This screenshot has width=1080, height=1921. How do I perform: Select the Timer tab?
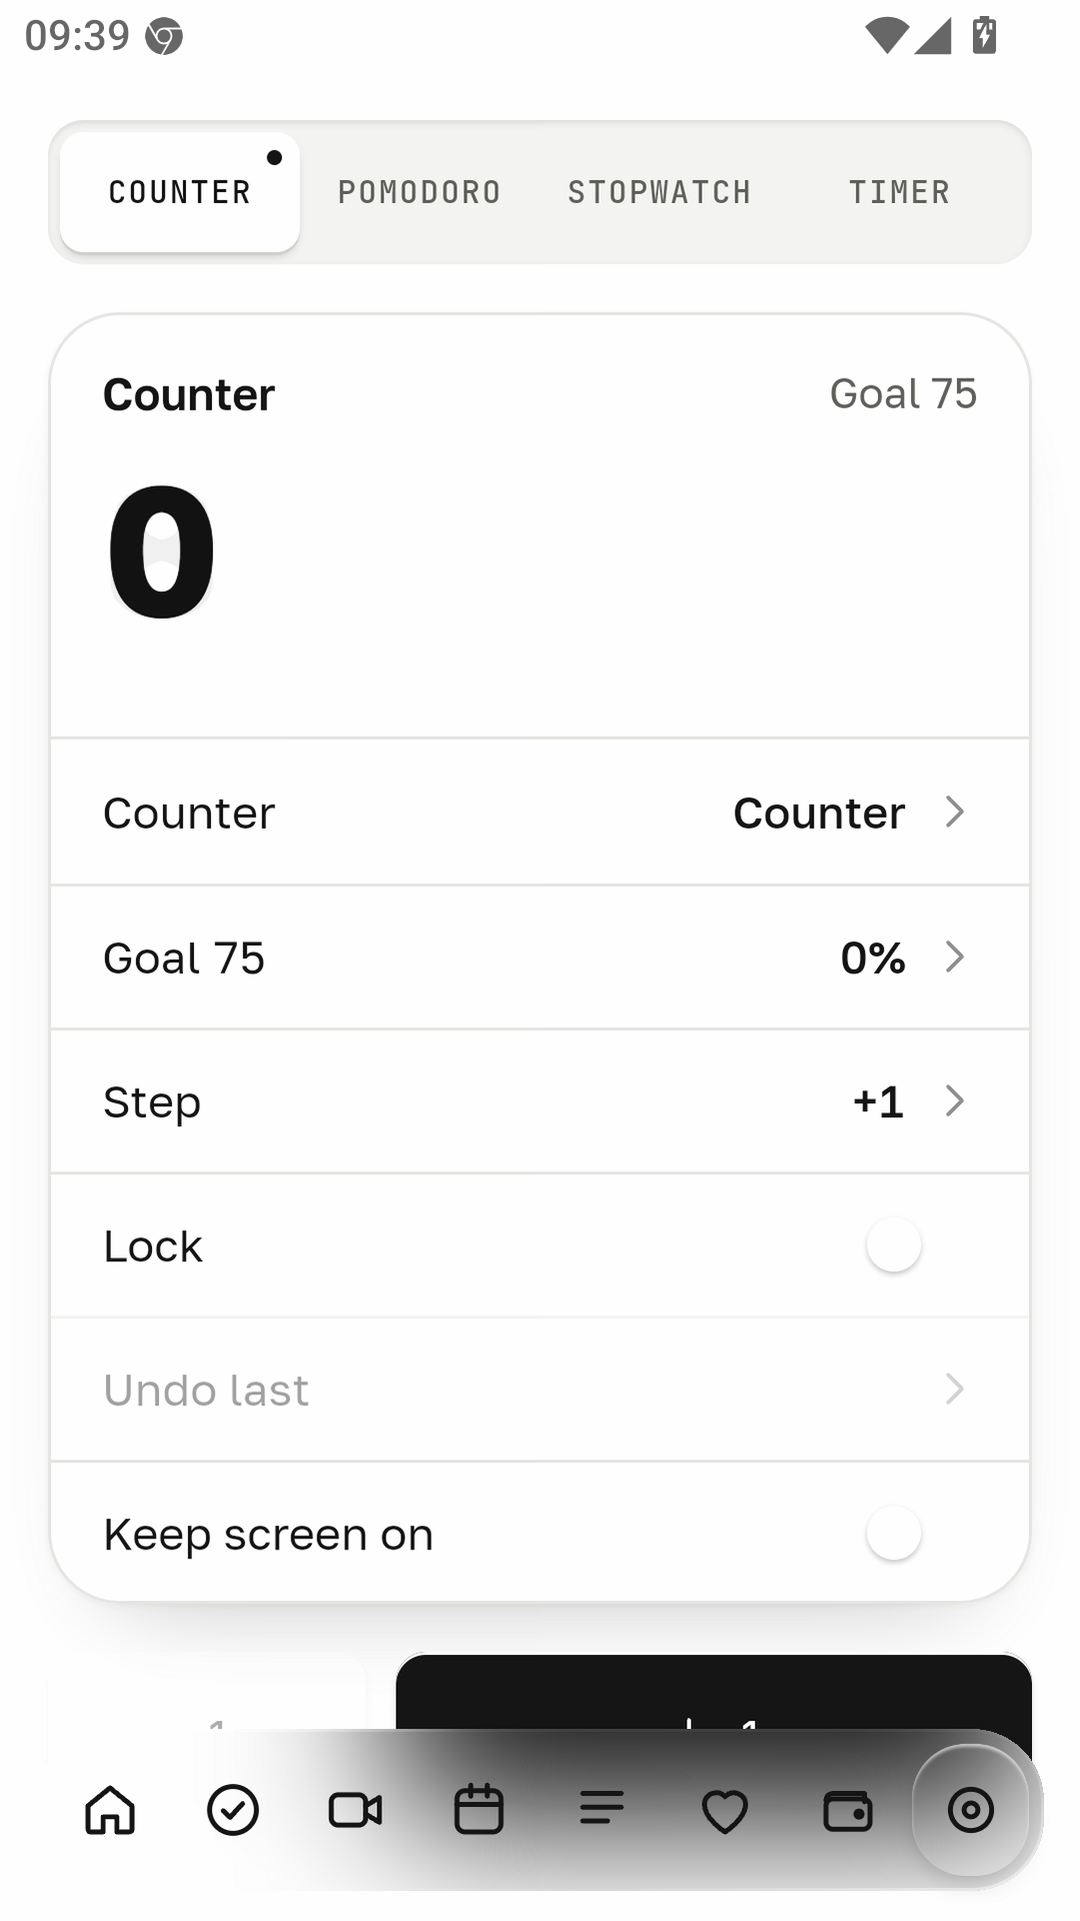tap(899, 192)
